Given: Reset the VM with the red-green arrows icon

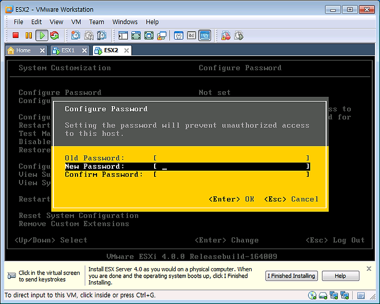Looking at the screenshot, I should coord(54,35).
